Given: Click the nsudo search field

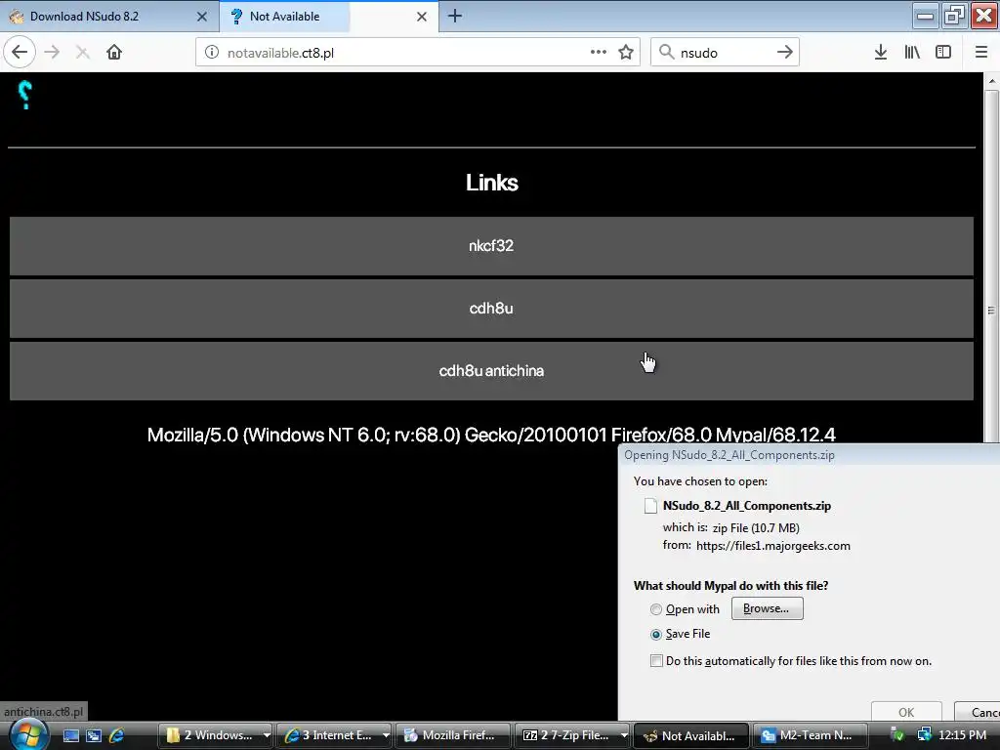Looking at the screenshot, I should tap(724, 53).
